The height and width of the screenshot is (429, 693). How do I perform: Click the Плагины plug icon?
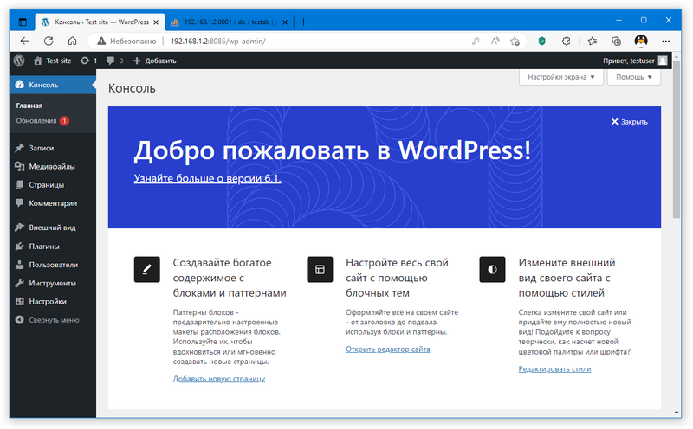click(x=19, y=247)
